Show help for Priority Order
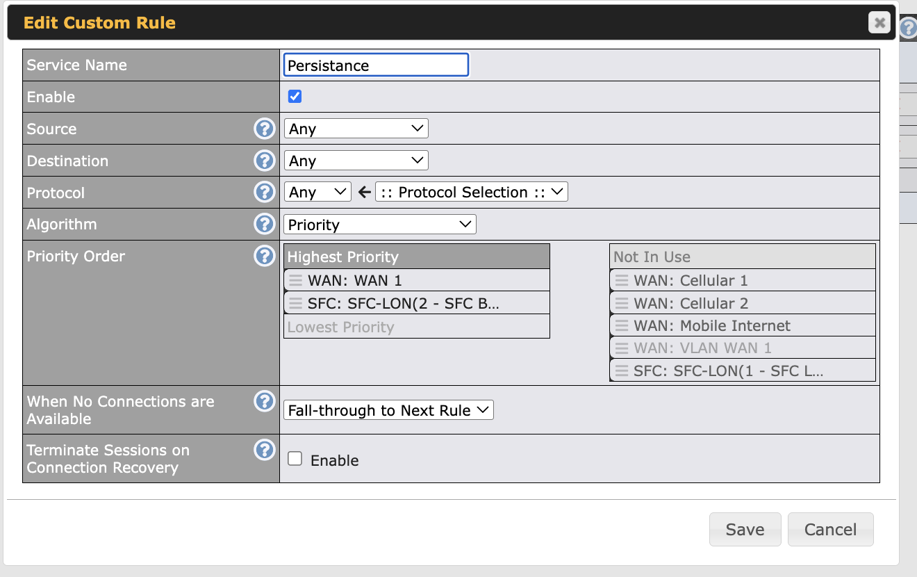Image resolution: width=917 pixels, height=577 pixels. 264,257
